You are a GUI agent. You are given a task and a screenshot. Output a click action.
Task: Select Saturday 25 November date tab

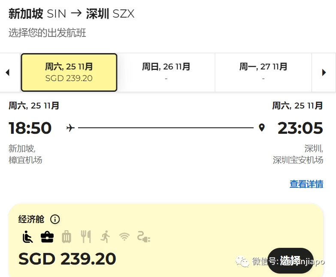click(69, 72)
